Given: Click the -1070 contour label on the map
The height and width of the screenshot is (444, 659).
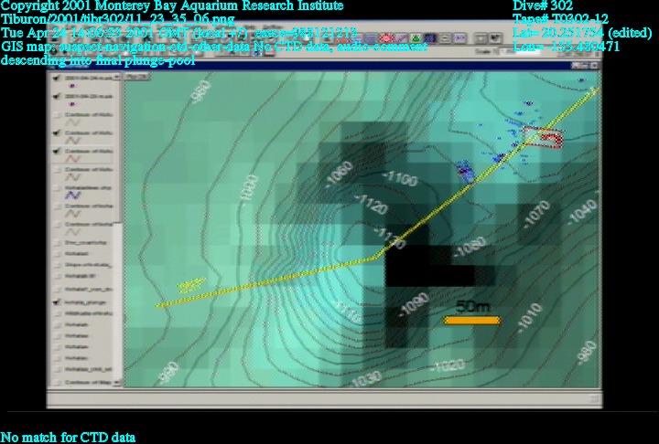Looking at the screenshot, I should pos(536,214).
